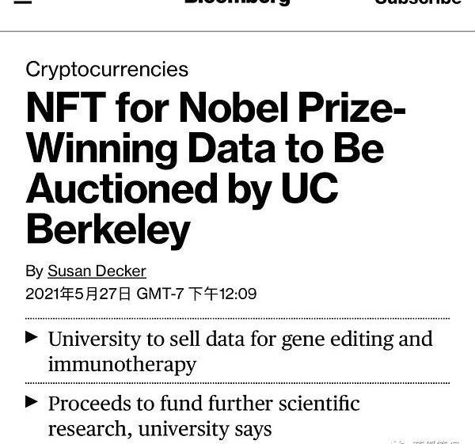Image resolution: width=475 pixels, height=444 pixels.
Task: Open the hamburger menu at top left
Action: point(23,2)
